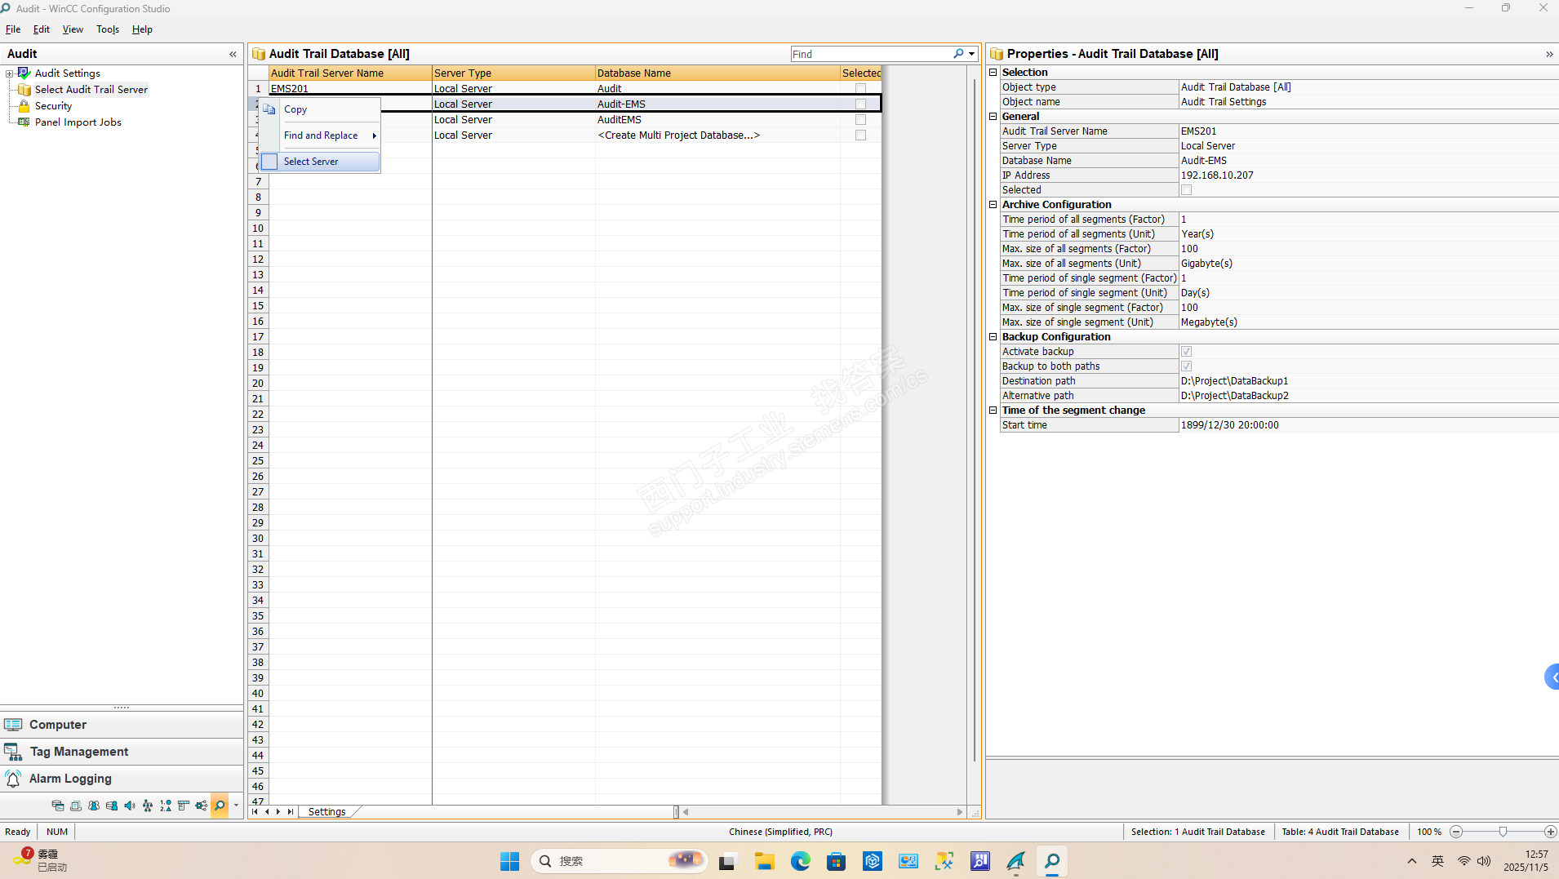The image size is (1559, 879).
Task: Click the search magnifier in the Find box
Action: pos(958,54)
